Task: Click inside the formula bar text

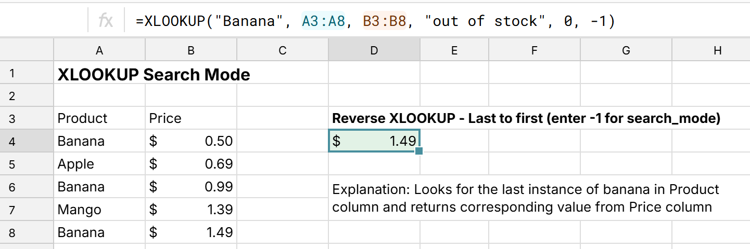Action: click(x=375, y=21)
